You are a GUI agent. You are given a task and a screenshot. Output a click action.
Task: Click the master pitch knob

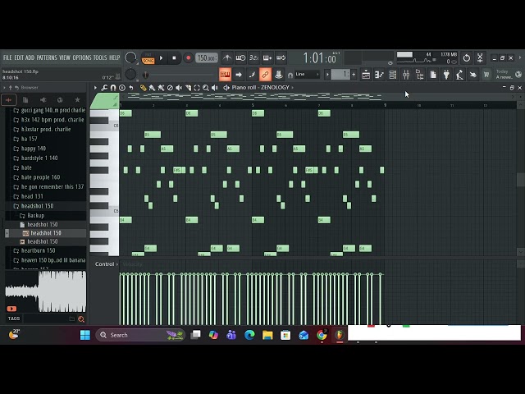click(130, 75)
